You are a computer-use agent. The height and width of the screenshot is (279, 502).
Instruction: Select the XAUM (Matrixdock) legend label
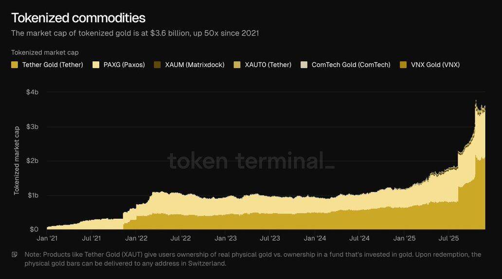pos(195,65)
